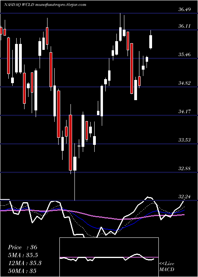
Task: Select the 36.49 price level label
Action: 185,9
